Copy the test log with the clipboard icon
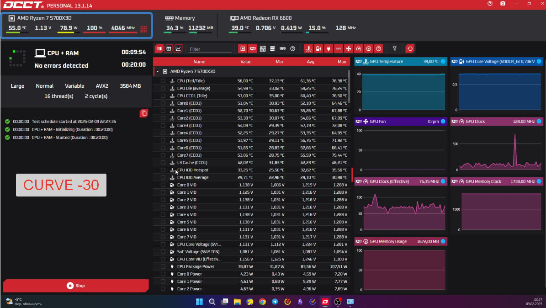Viewport: 546px width, 308px height. click(x=144, y=113)
